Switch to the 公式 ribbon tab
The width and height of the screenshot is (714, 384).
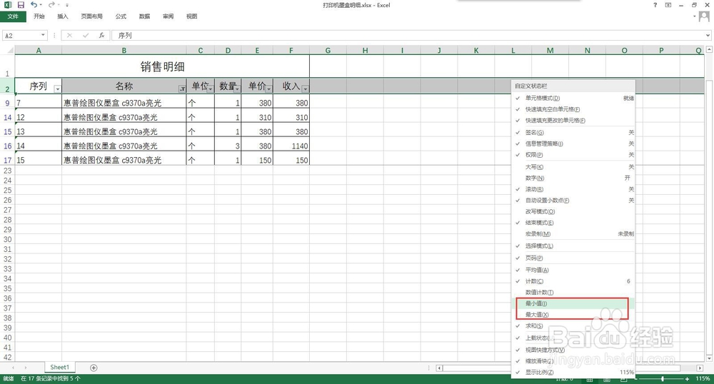121,16
